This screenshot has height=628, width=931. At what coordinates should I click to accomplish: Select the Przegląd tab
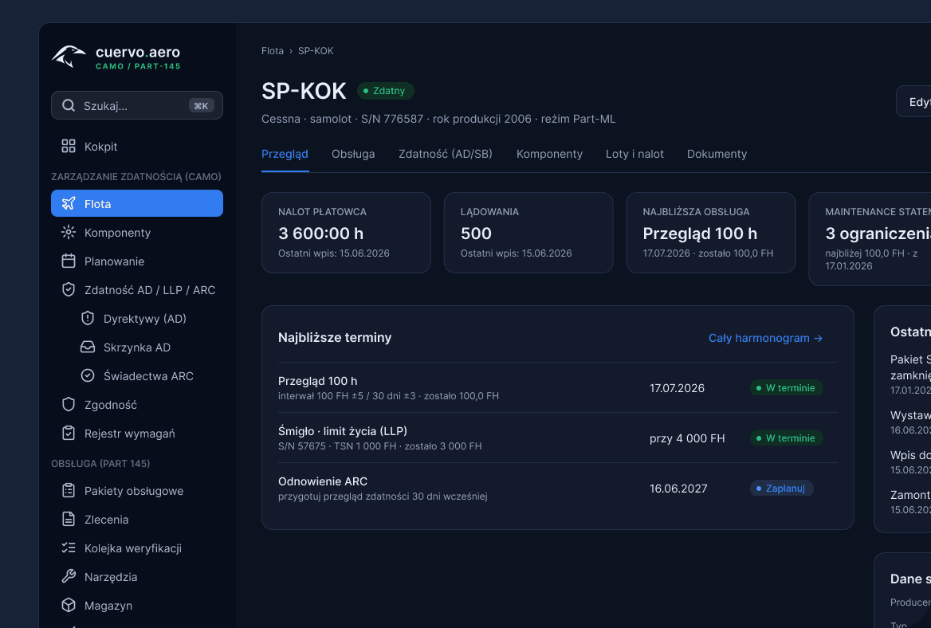[285, 154]
